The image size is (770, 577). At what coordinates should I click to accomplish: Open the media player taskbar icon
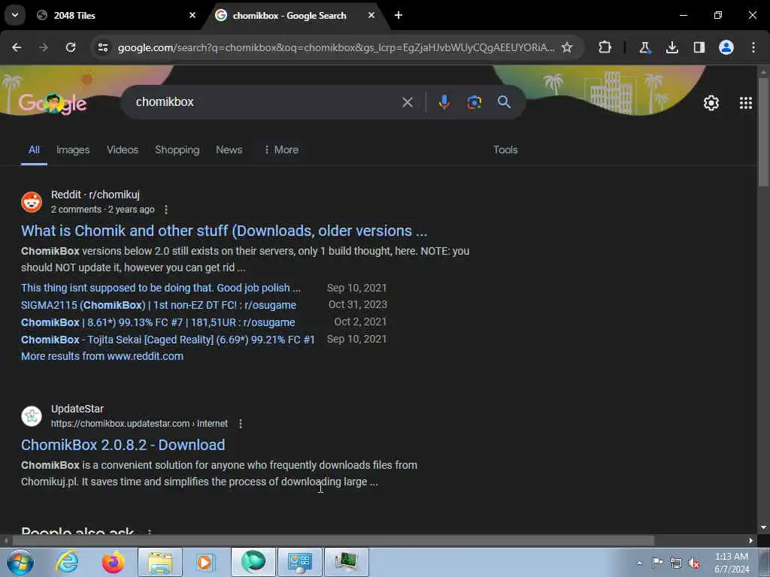coord(206,562)
